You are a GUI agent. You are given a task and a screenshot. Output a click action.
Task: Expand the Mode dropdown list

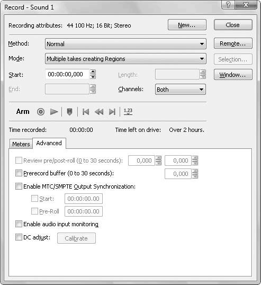125,59
